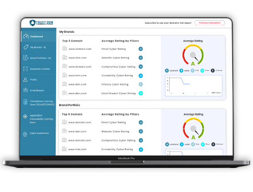Screen dimensions: 253x192
Task: Click Email Cyber Rating A badge in My Brands
Action: [141, 49]
